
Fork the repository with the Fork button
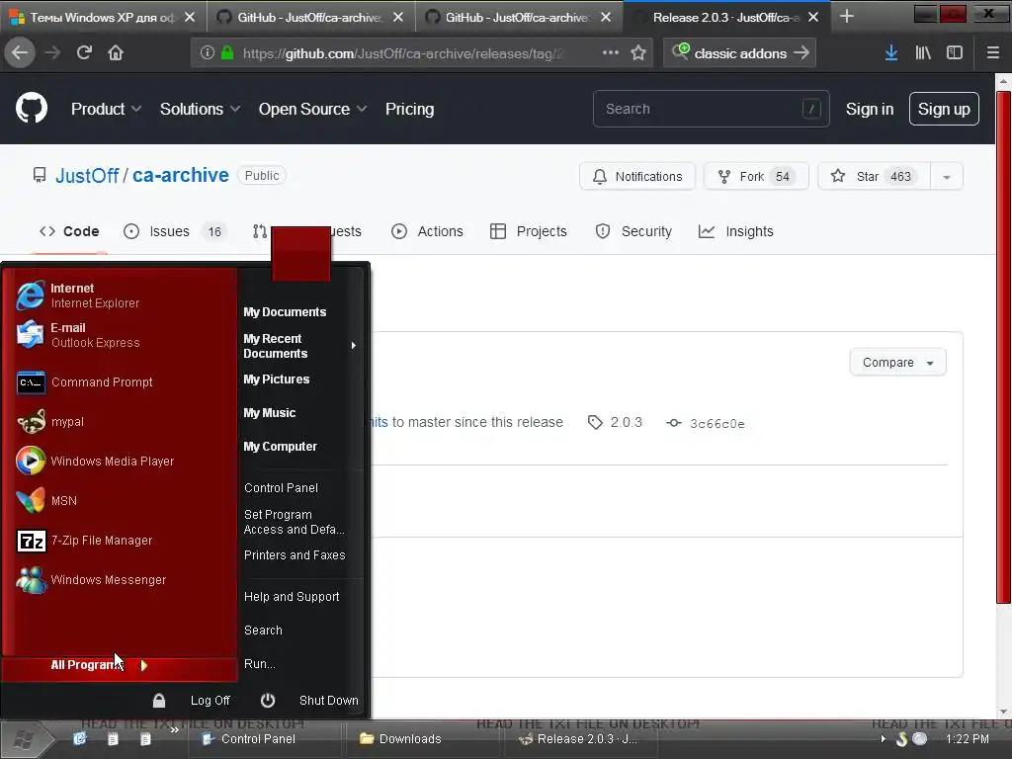click(756, 177)
